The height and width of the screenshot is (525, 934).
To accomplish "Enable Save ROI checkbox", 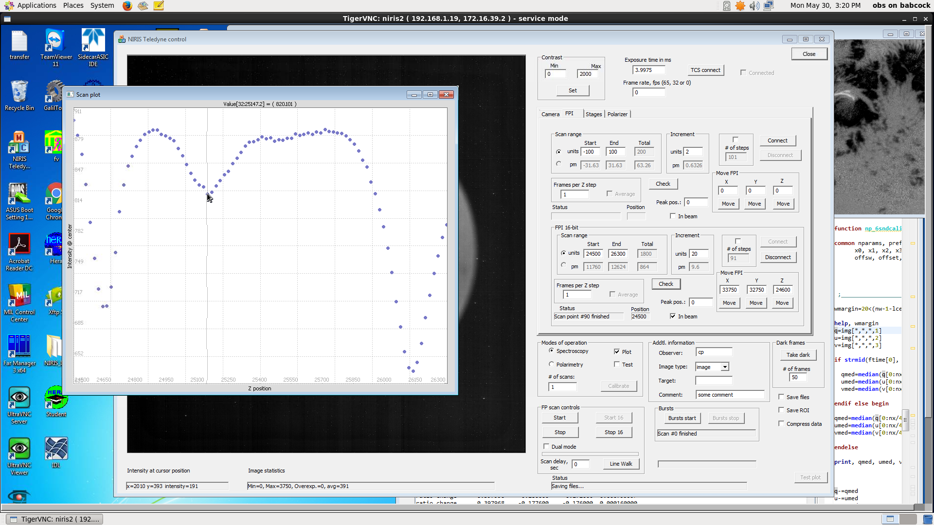I will pos(781,410).
